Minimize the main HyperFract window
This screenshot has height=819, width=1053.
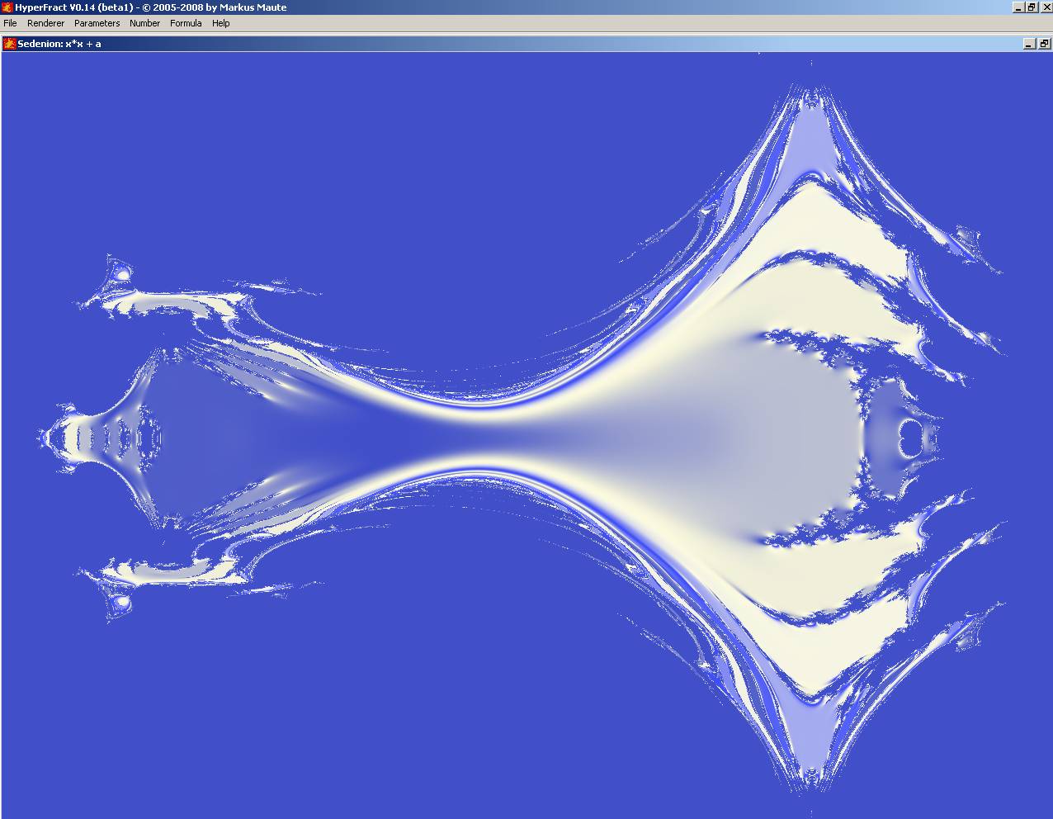click(x=1018, y=7)
